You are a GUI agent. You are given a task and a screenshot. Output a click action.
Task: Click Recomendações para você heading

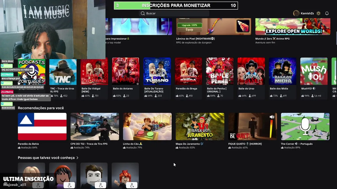[41, 108]
